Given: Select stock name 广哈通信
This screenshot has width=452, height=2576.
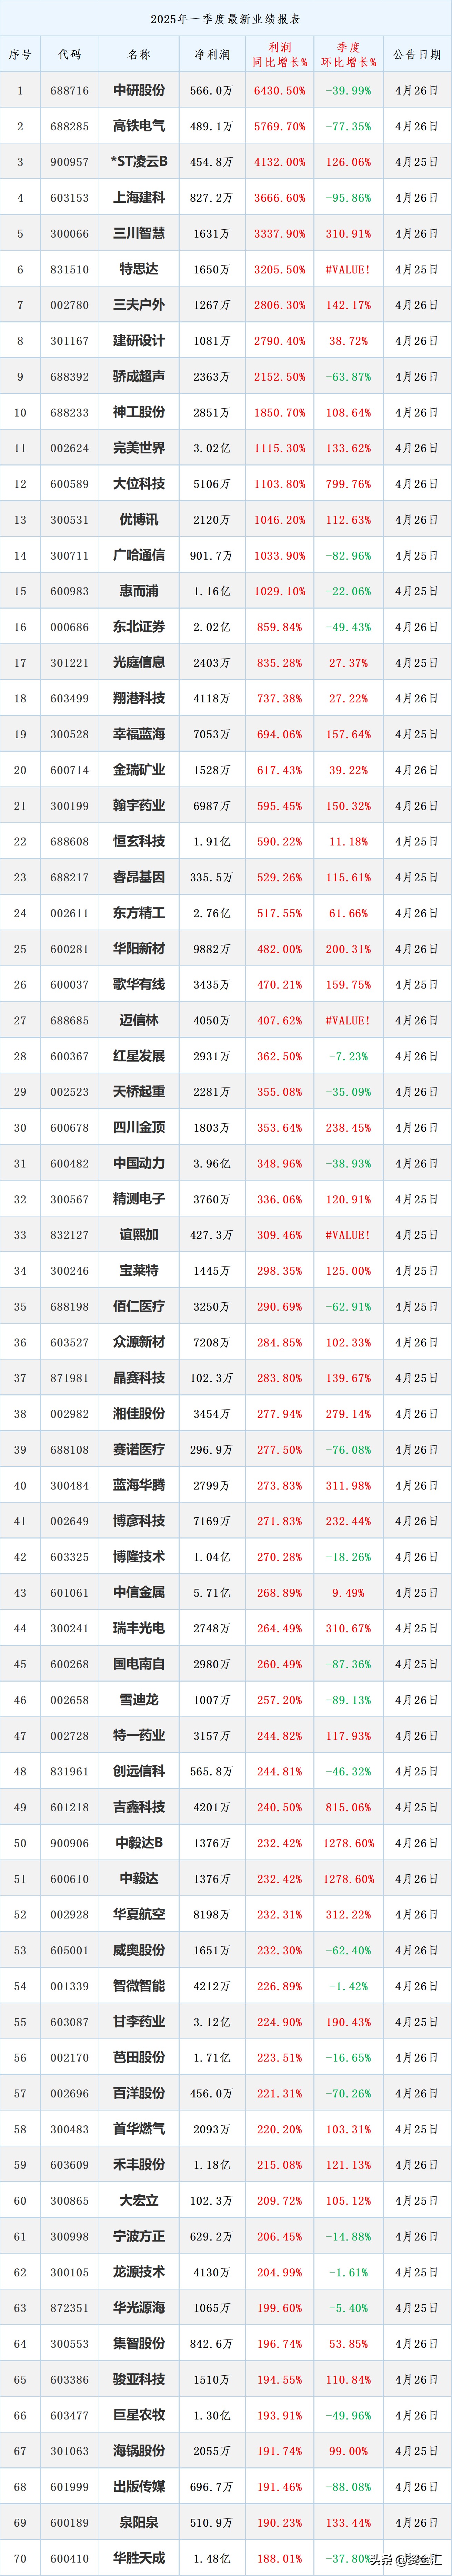Looking at the screenshot, I should [139, 555].
